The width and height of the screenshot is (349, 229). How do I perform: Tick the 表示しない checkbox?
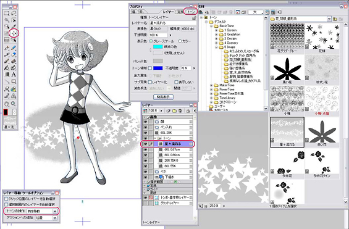(176, 82)
